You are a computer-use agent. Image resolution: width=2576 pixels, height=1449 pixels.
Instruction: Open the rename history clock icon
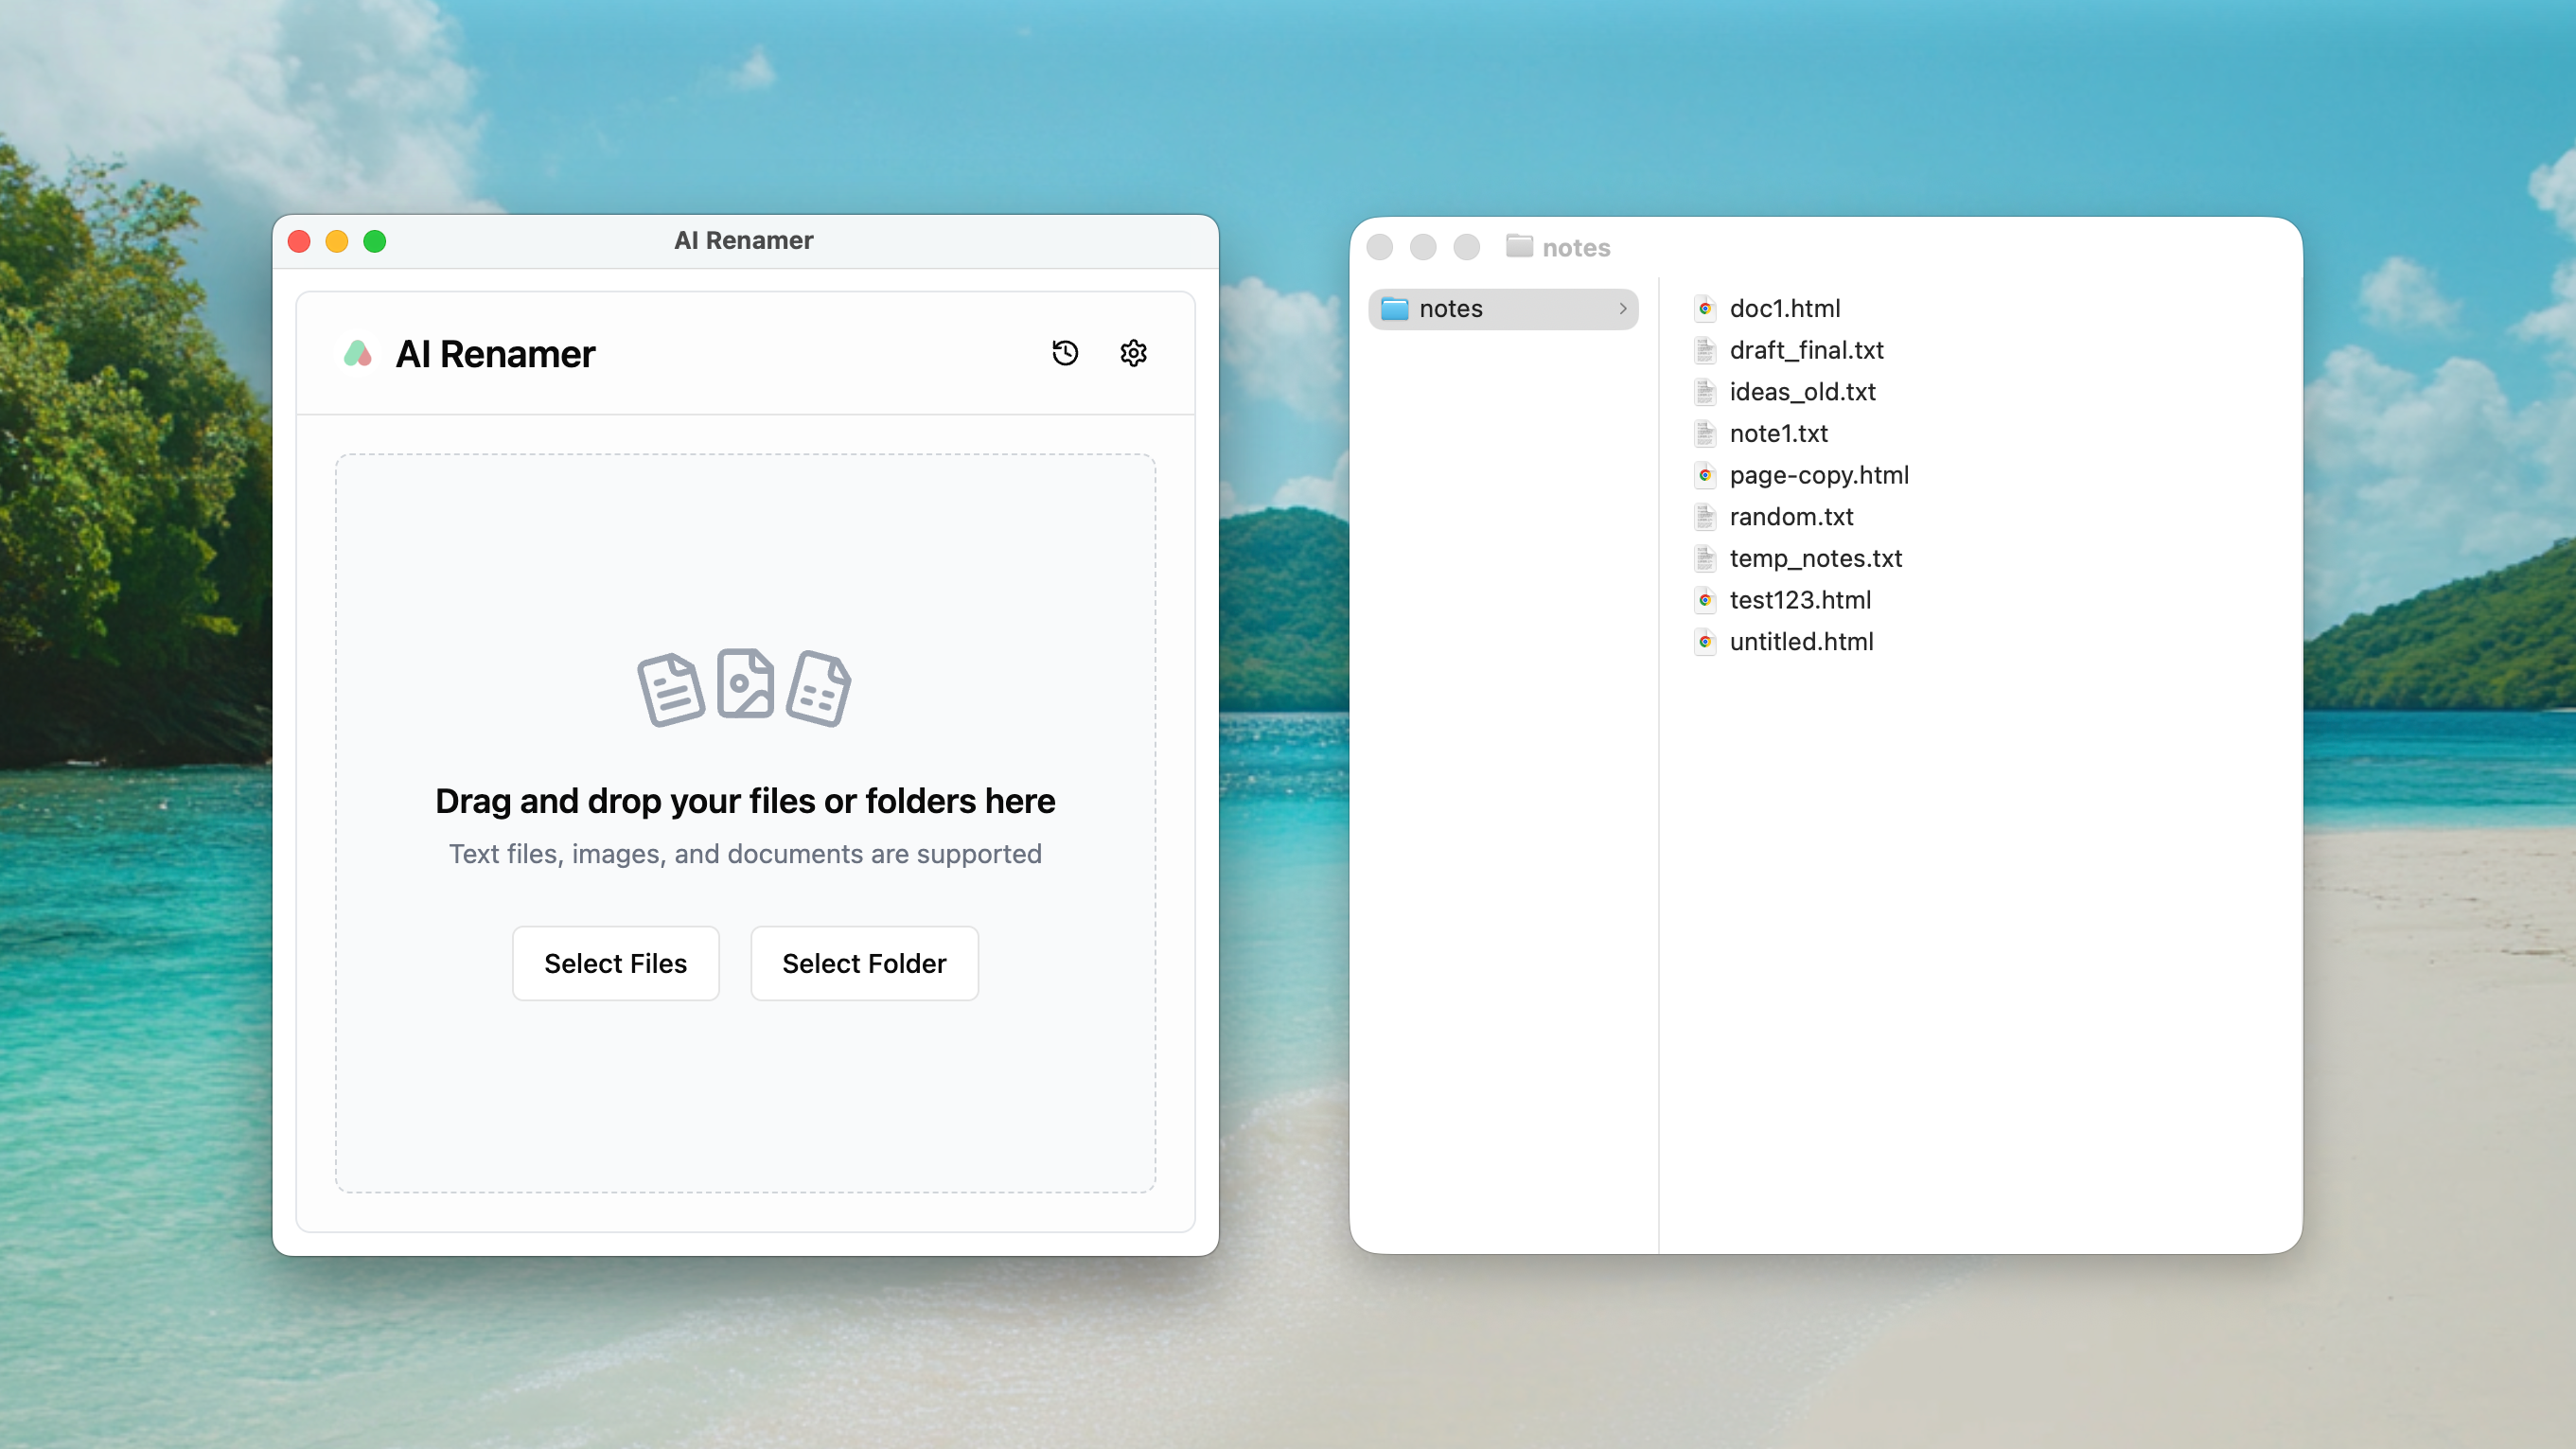point(1065,353)
